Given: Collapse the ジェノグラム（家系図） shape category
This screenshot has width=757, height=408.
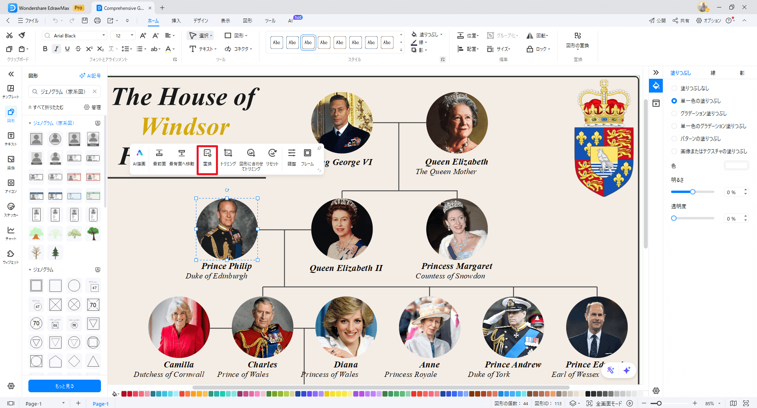Looking at the screenshot, I should pyautogui.click(x=30, y=123).
